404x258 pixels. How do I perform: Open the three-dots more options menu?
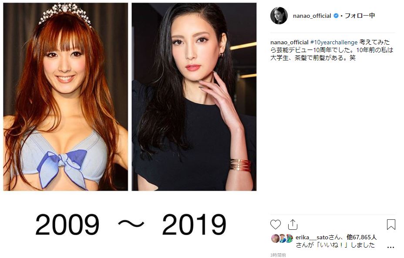point(391,248)
